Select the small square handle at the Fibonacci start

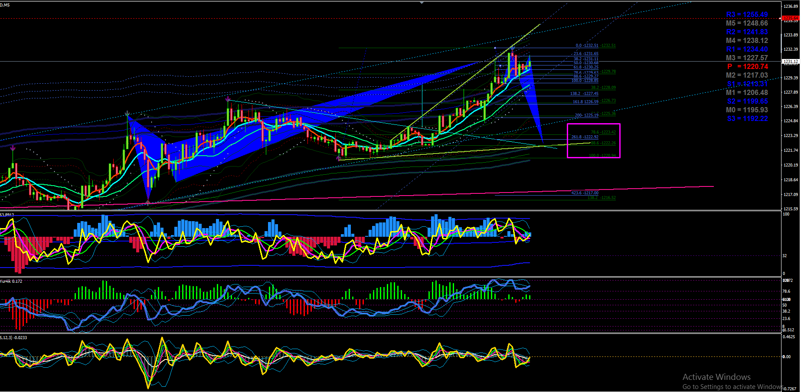[495, 48]
